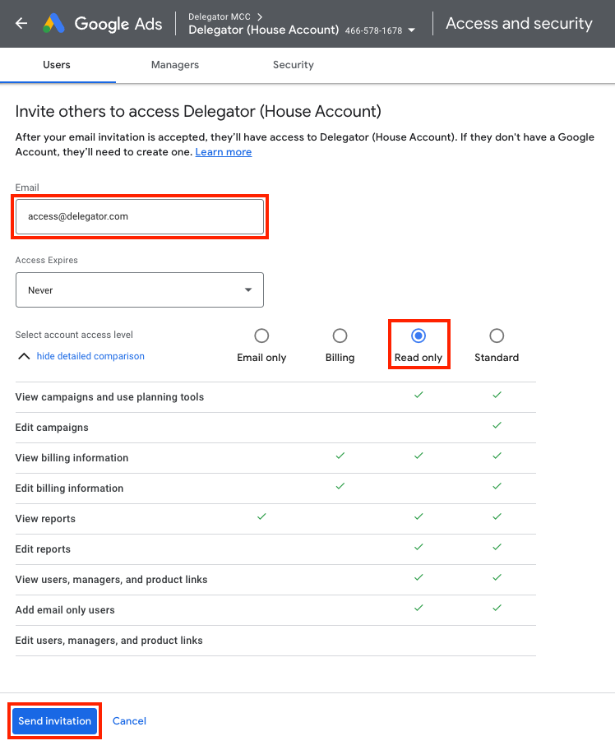This screenshot has height=750, width=615.
Task: Click the Standard checkmark for View billing information
Action: click(x=497, y=456)
